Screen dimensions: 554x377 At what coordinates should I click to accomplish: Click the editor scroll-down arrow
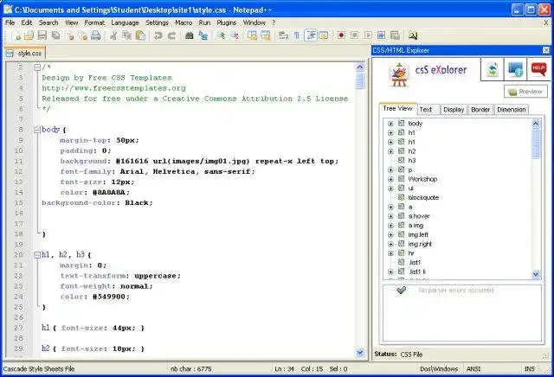(x=360, y=352)
